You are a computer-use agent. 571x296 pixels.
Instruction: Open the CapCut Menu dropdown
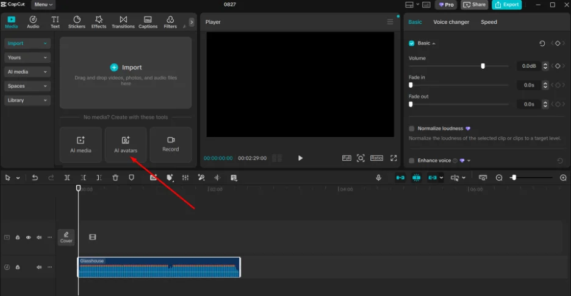43,5
